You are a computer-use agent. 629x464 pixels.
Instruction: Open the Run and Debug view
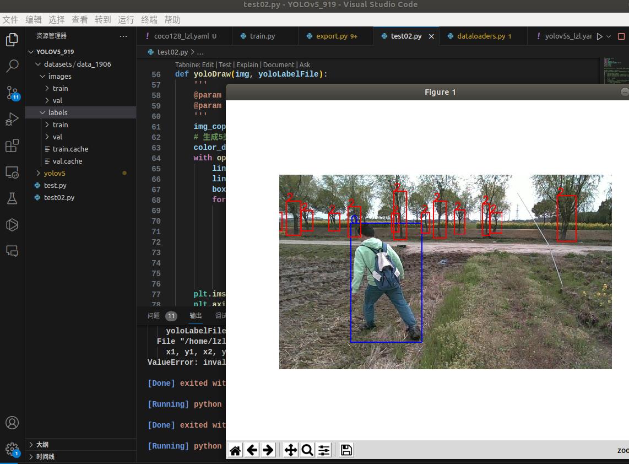(12, 119)
